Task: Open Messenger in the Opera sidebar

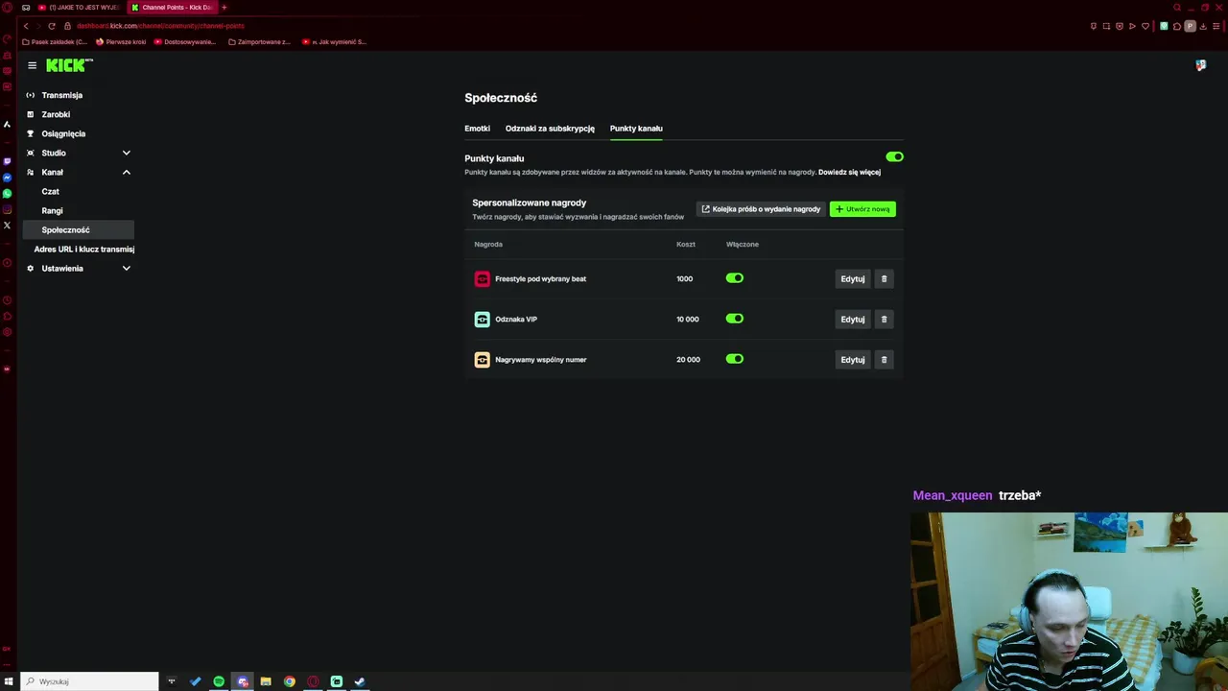Action: coord(7,178)
